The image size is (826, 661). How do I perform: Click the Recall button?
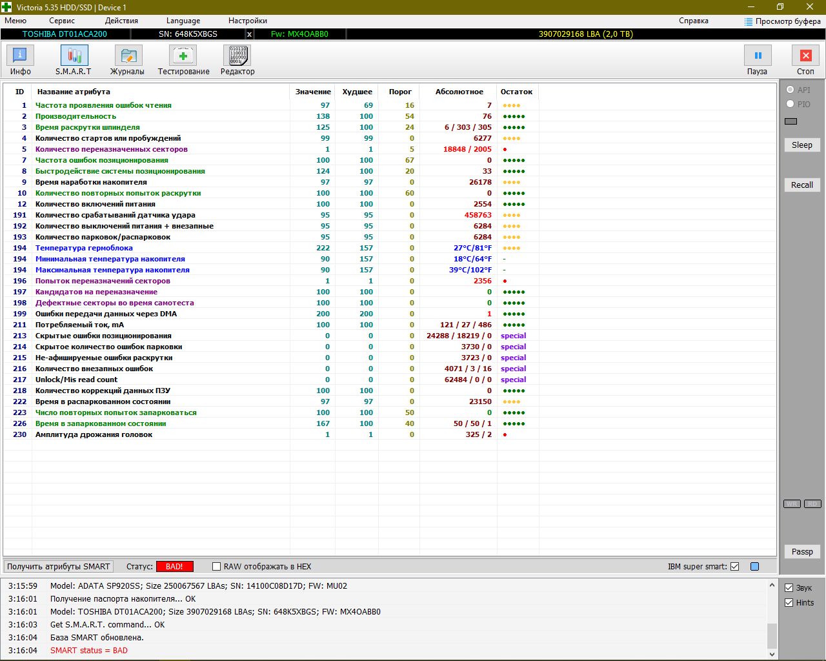[802, 185]
